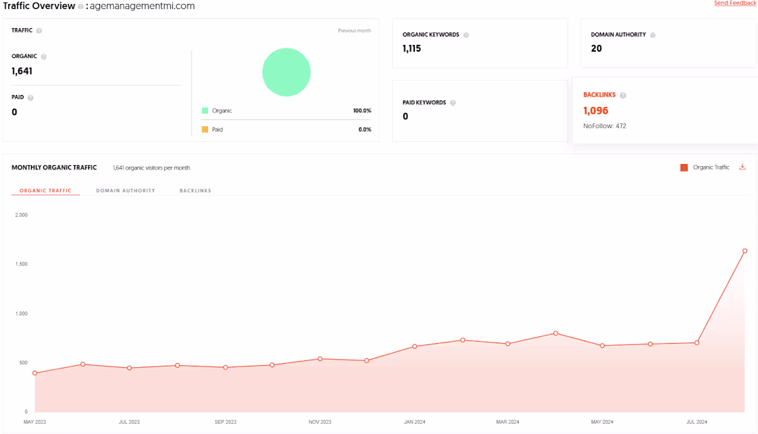Toggle the Organic Traffic legend square
Screen dimensions: 758x434
[684, 167]
